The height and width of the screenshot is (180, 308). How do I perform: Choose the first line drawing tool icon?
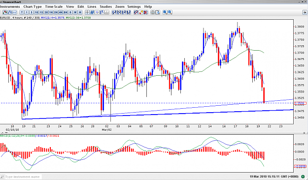114,12
